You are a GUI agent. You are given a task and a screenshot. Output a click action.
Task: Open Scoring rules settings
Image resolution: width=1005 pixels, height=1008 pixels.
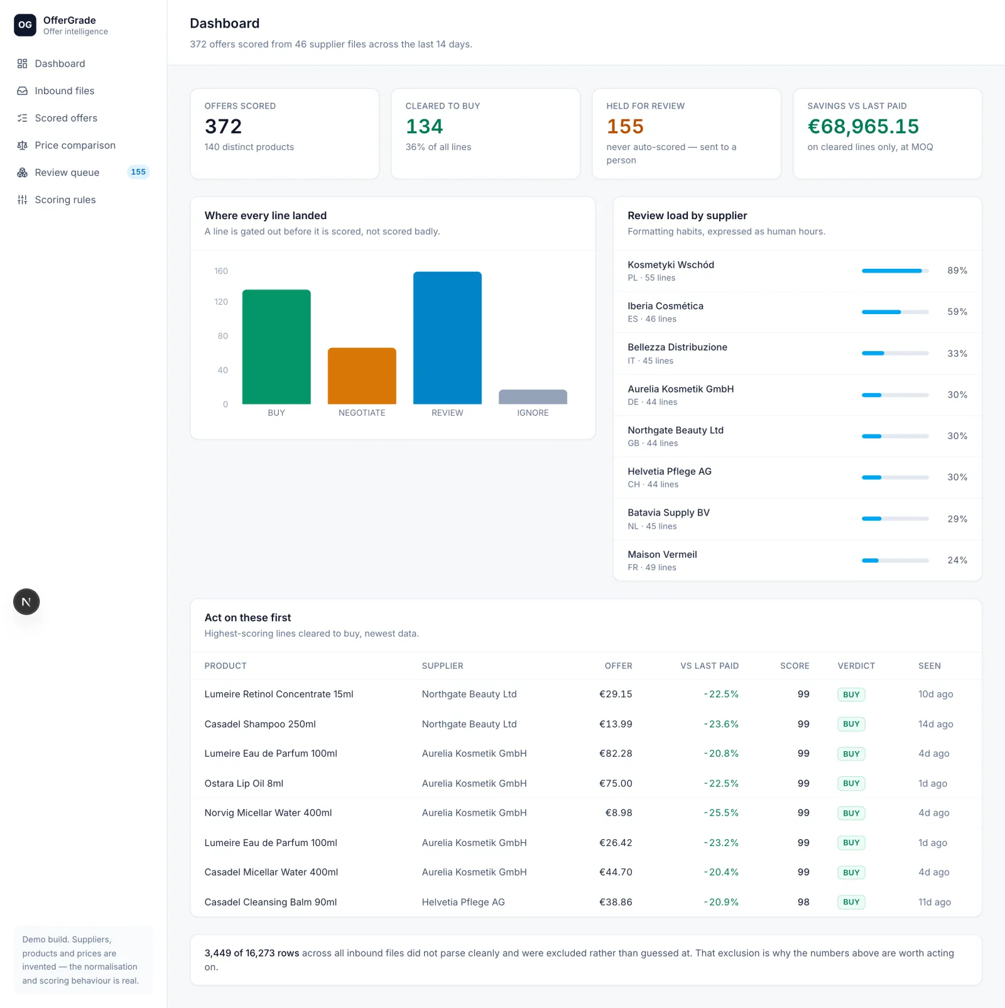[83, 200]
